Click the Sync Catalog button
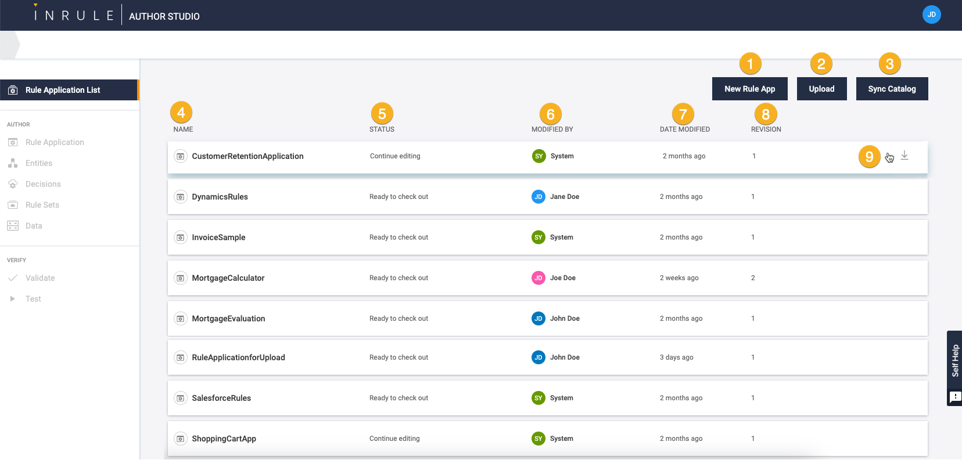The width and height of the screenshot is (962, 460). click(892, 89)
